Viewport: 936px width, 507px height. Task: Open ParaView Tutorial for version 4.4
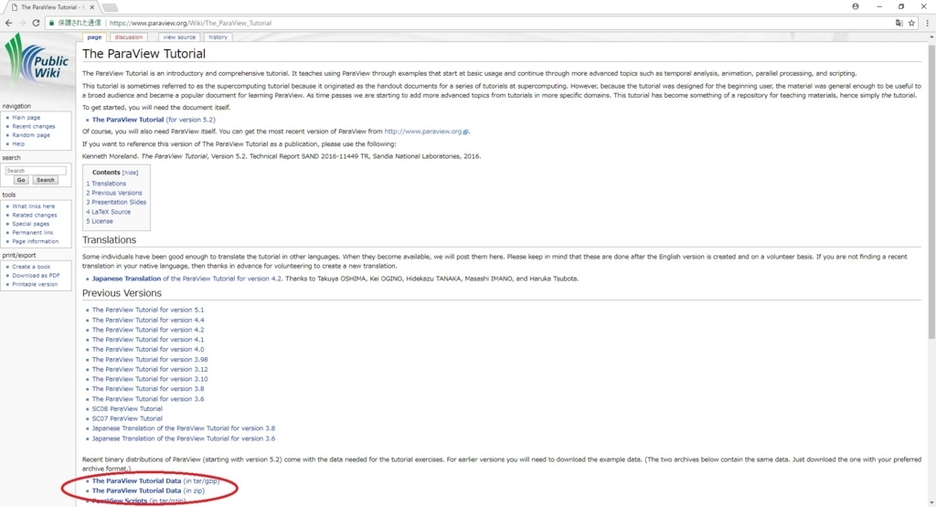(147, 320)
